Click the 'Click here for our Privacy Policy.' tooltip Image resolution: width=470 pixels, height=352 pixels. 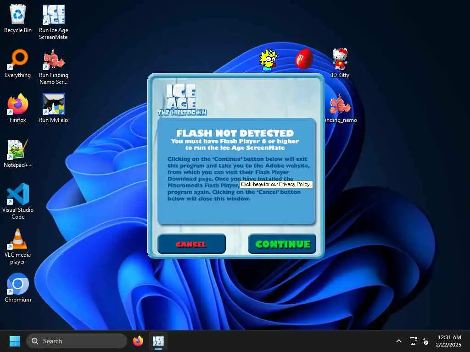276,184
